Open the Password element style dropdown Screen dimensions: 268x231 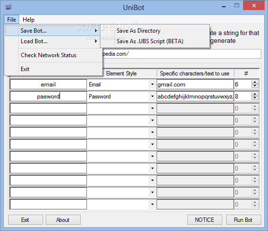(x=152, y=97)
